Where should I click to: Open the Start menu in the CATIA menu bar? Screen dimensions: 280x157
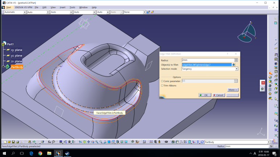tap(9, 7)
